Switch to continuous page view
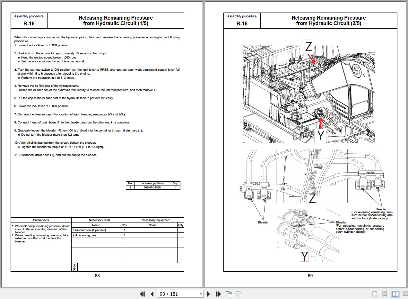Image resolution: width=408 pixels, height=299 pixels. (385, 294)
